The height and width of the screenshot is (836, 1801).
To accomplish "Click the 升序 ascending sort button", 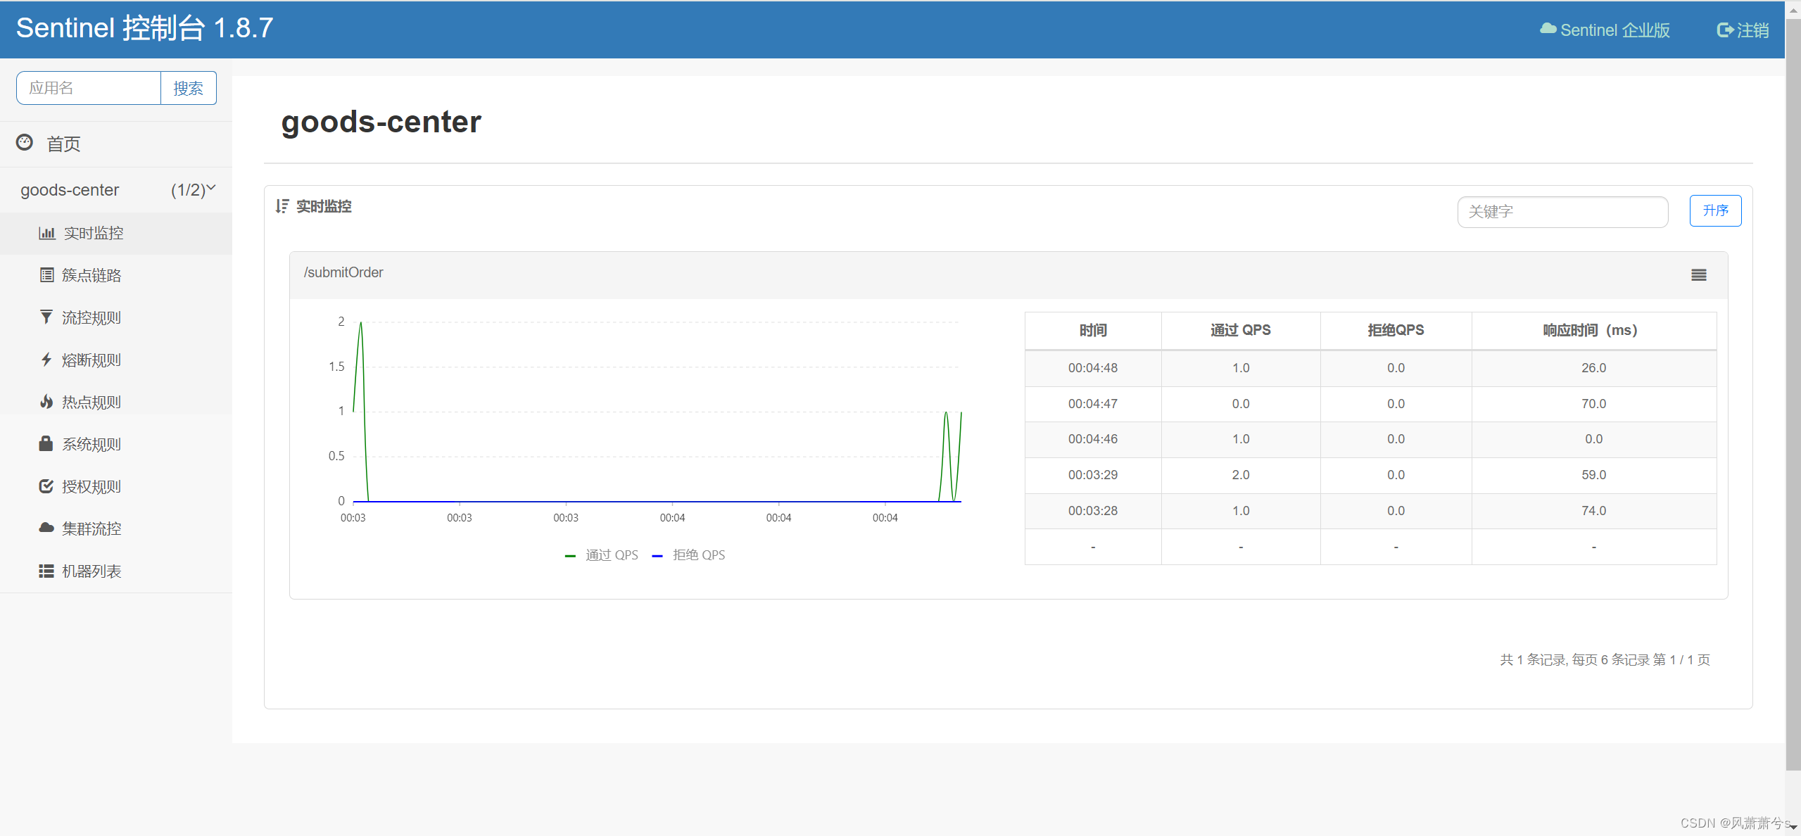I will pyautogui.click(x=1715, y=210).
